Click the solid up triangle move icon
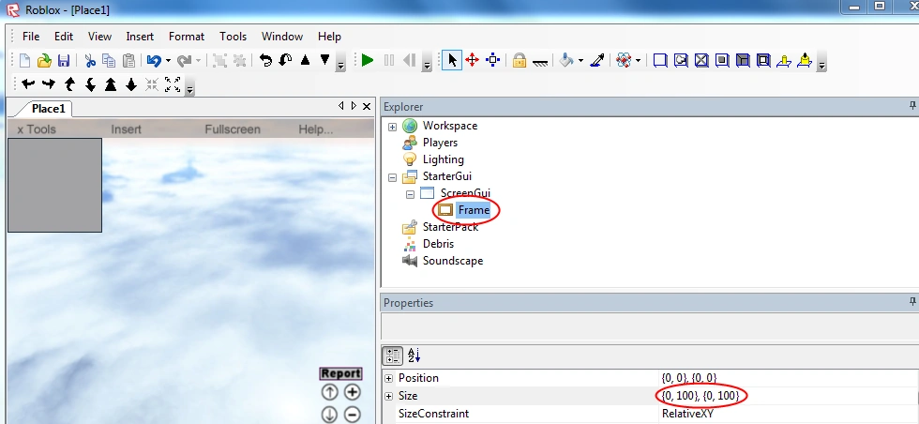This screenshot has width=919, height=424. [305, 60]
